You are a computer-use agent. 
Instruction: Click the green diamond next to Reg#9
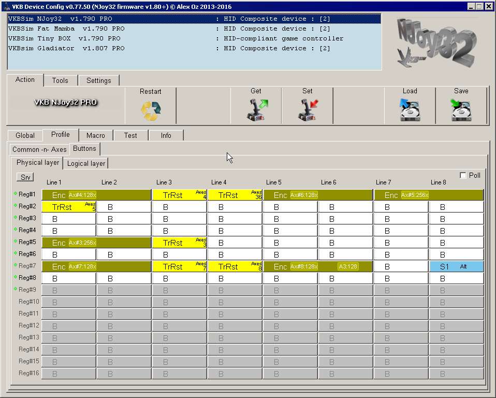(x=15, y=289)
